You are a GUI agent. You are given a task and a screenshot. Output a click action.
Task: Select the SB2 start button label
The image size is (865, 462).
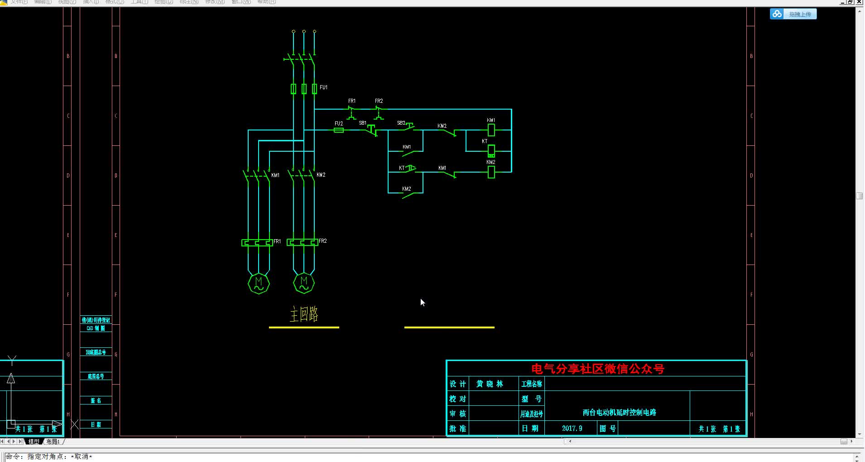point(401,123)
